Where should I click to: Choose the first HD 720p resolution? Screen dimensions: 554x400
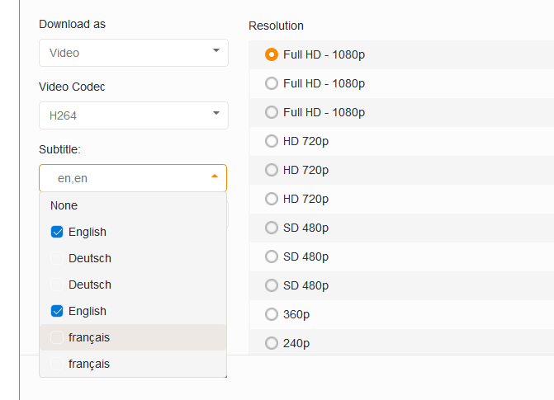[x=272, y=141]
